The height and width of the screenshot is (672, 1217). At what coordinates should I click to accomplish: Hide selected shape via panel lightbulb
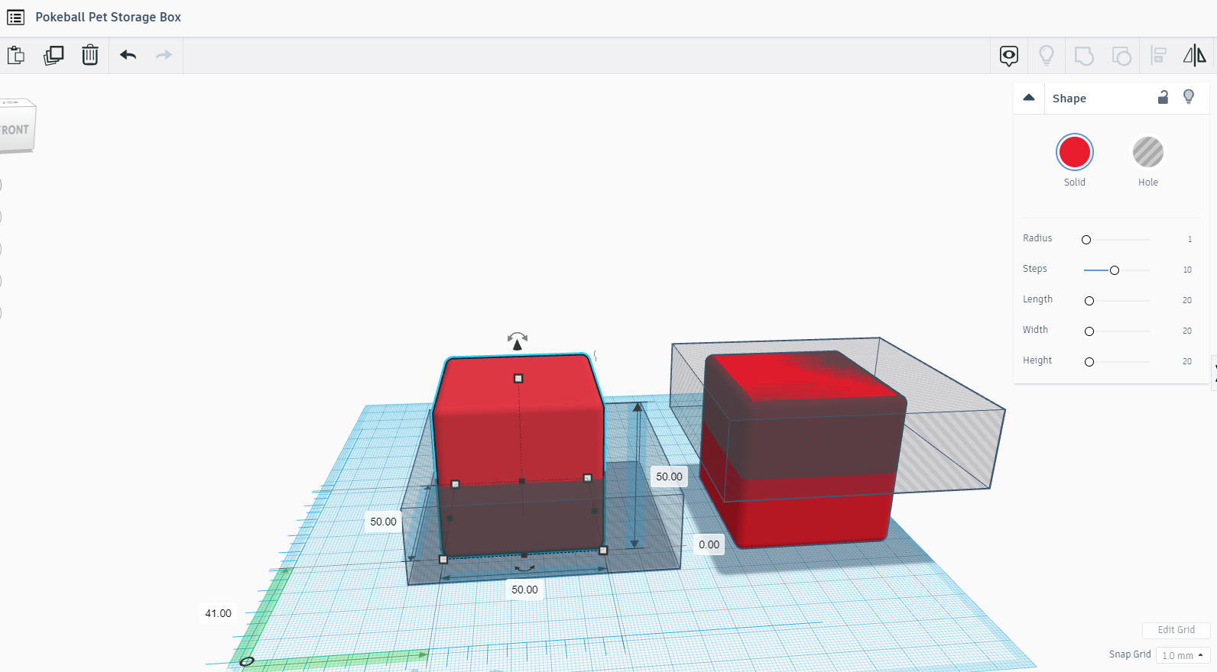1189,97
